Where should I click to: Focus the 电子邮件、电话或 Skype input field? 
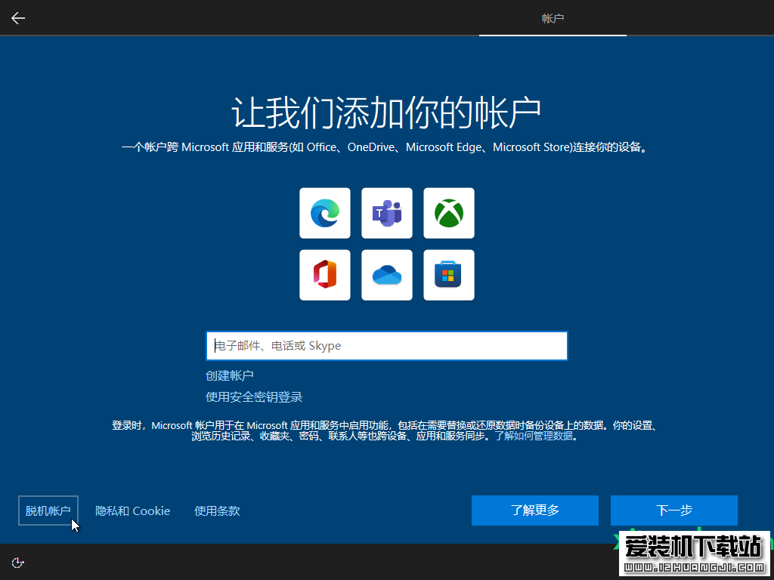pyautogui.click(x=387, y=346)
